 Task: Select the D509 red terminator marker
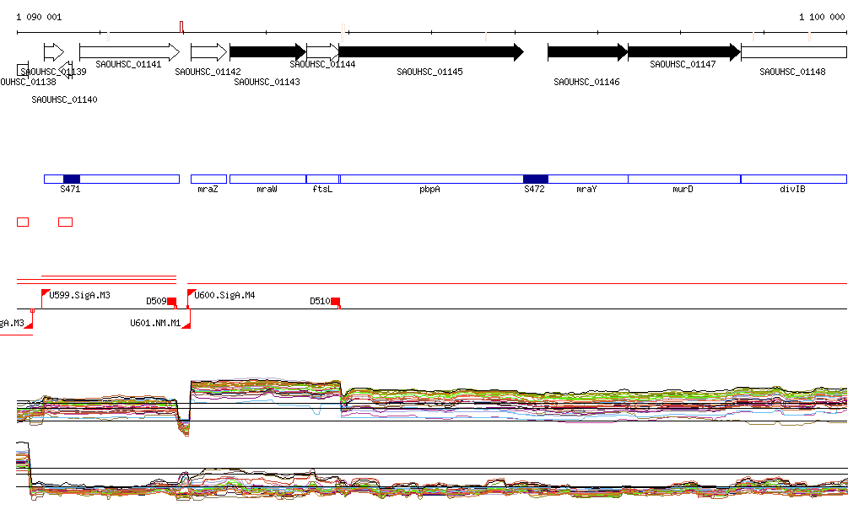pos(171,301)
